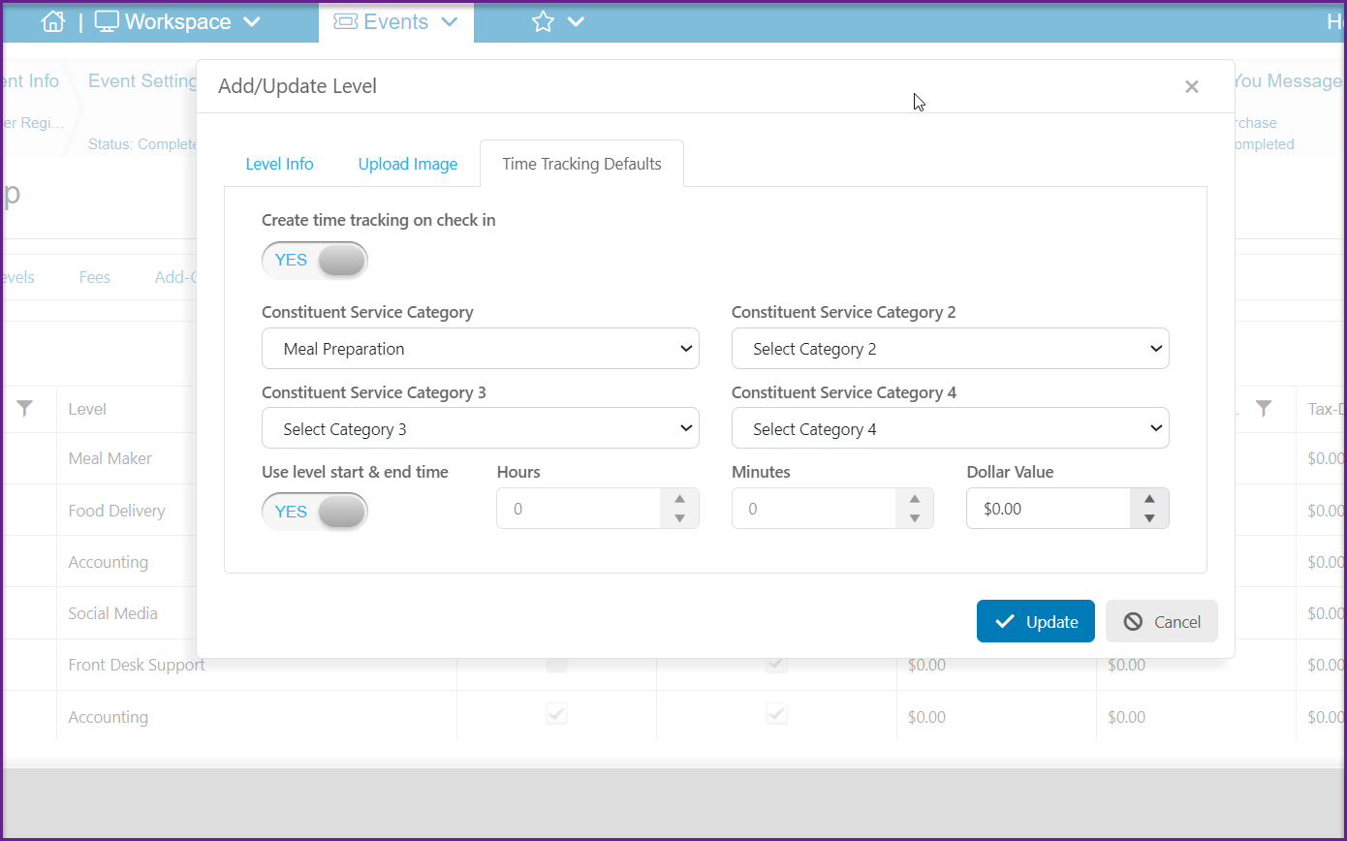Toggle second checkbox in Front Desk Support row
This screenshot has height=841, width=1347.
pos(776,664)
